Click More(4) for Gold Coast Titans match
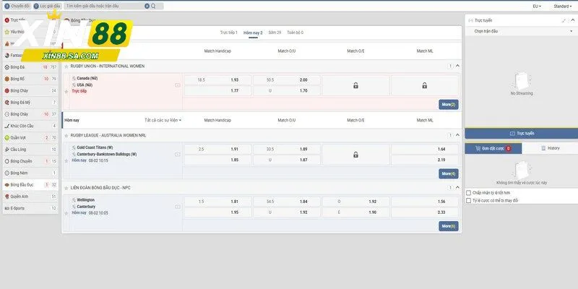Viewport: 578px width, 289px height. pos(448,173)
